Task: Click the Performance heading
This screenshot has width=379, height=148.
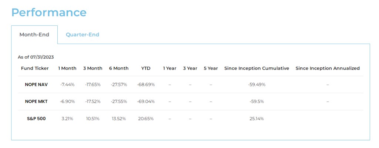Action: click(x=49, y=12)
